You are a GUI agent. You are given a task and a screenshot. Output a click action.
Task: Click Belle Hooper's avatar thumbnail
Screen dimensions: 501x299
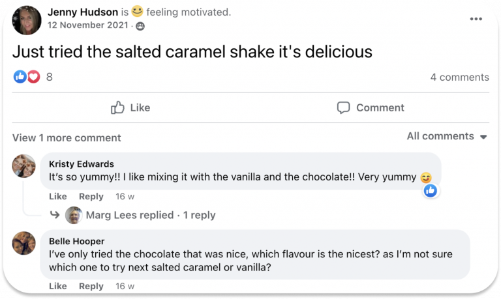click(x=24, y=242)
